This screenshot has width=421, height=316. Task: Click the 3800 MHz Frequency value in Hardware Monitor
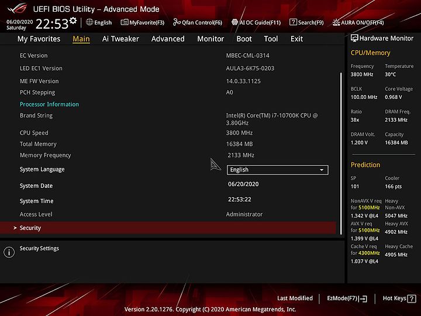click(362, 74)
